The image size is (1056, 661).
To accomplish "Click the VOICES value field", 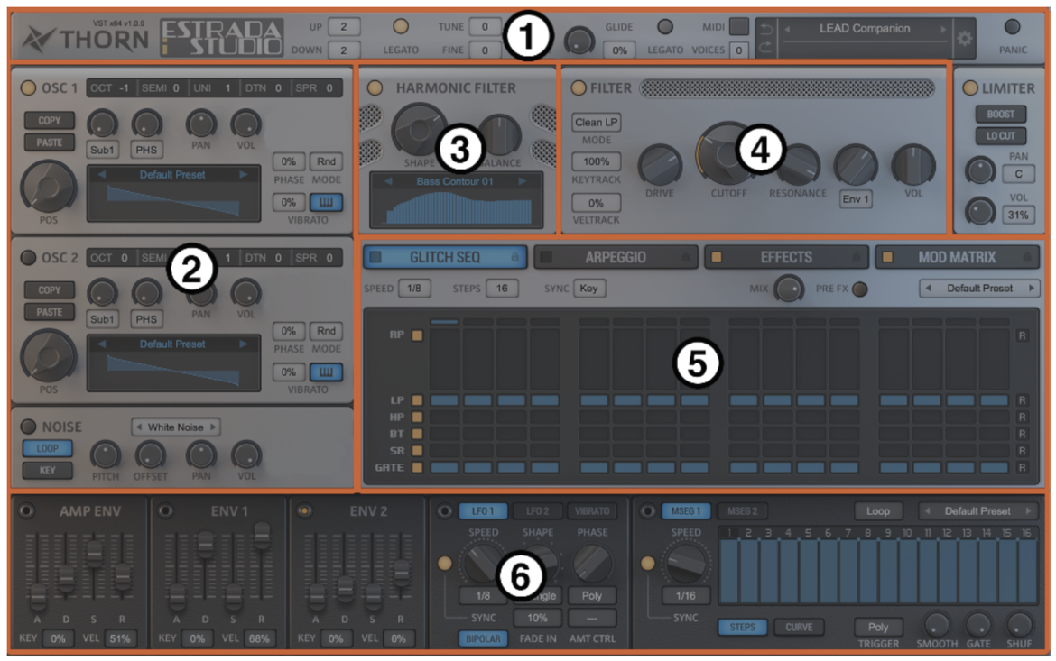I will [x=739, y=49].
